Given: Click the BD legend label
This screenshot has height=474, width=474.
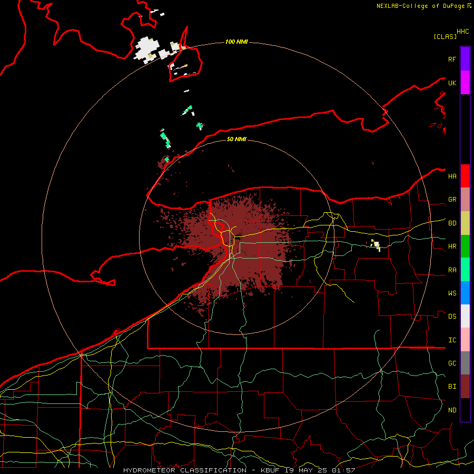Looking at the screenshot, I should click(x=452, y=223).
